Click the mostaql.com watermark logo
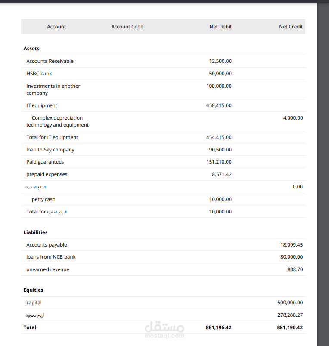Image resolution: width=329 pixels, height=346 pixels. 164,329
